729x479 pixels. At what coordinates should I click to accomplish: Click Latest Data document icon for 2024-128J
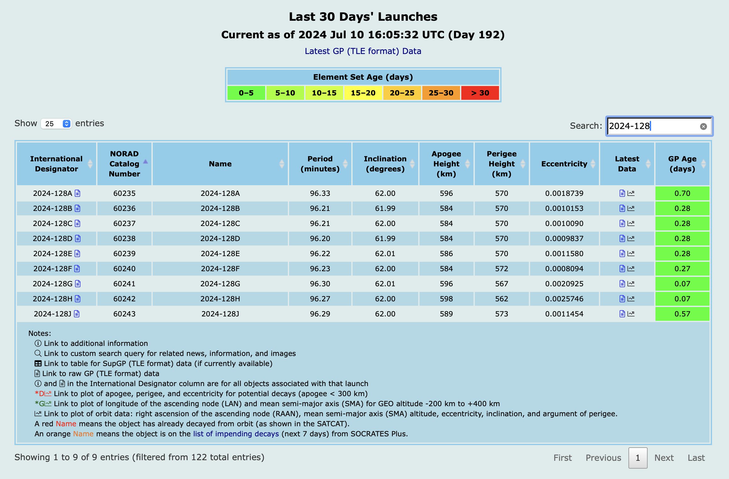click(622, 314)
